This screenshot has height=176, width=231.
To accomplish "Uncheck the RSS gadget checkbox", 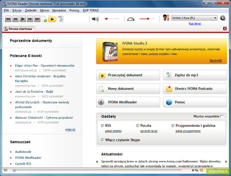I will (x=103, y=126).
